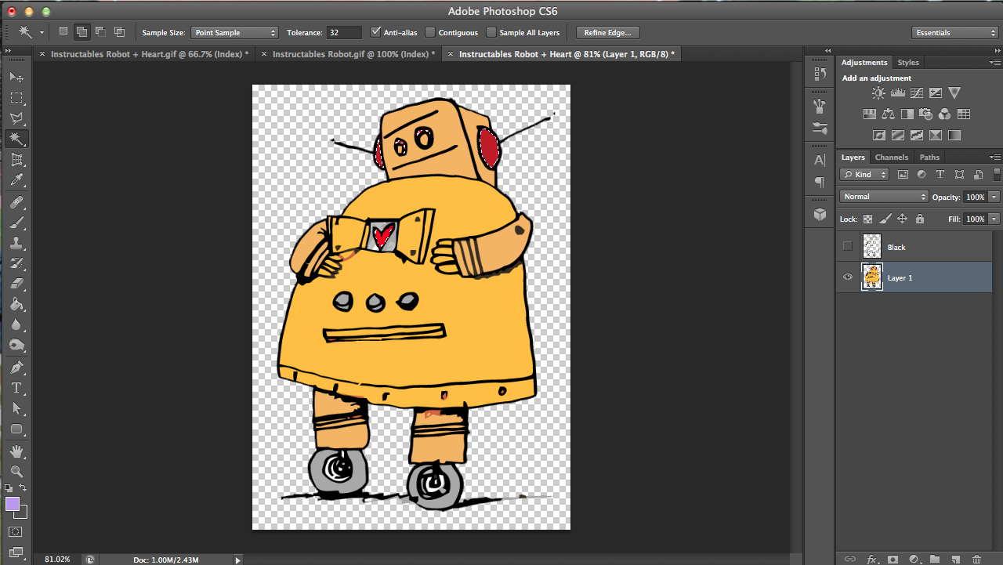
Task: Select the Adjustments tab
Action: pos(864,62)
